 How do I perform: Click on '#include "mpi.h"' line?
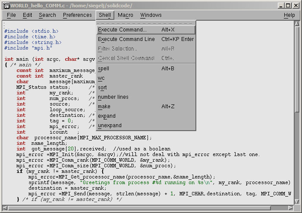(28, 48)
